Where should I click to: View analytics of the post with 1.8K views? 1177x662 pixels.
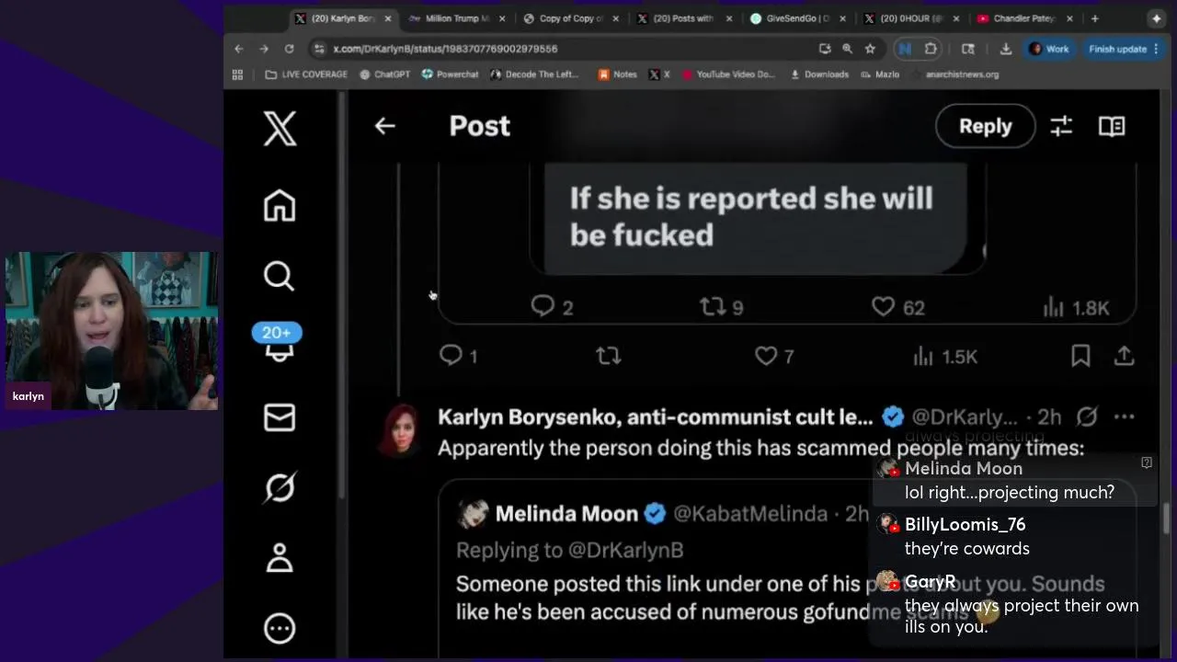point(1076,308)
